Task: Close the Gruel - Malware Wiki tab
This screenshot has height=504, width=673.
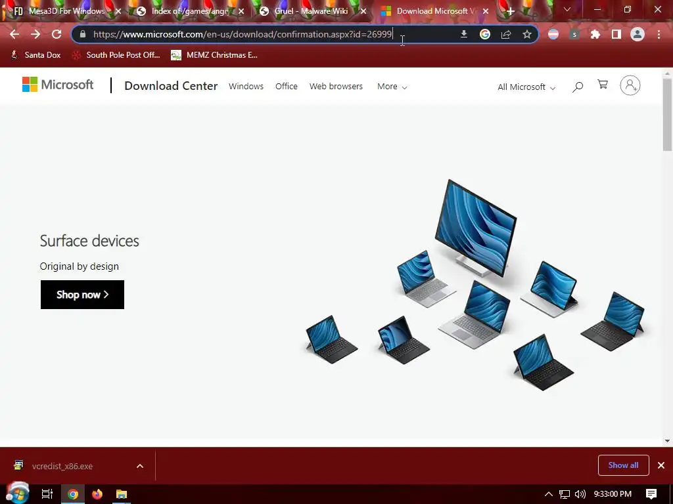Action: pyautogui.click(x=363, y=11)
